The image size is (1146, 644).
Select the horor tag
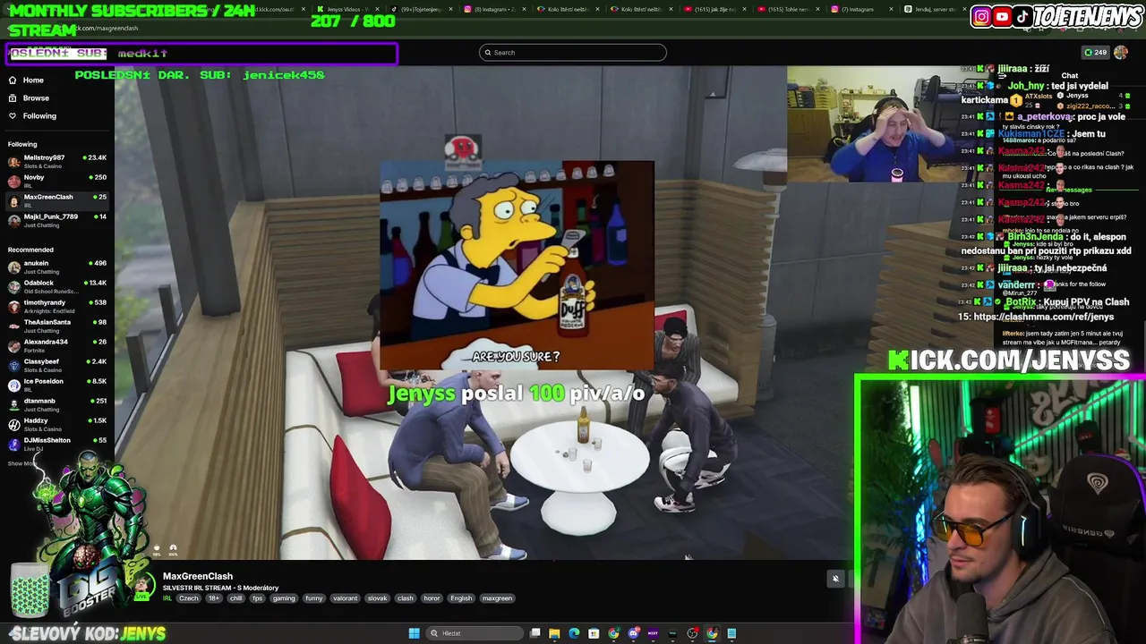[x=432, y=598]
